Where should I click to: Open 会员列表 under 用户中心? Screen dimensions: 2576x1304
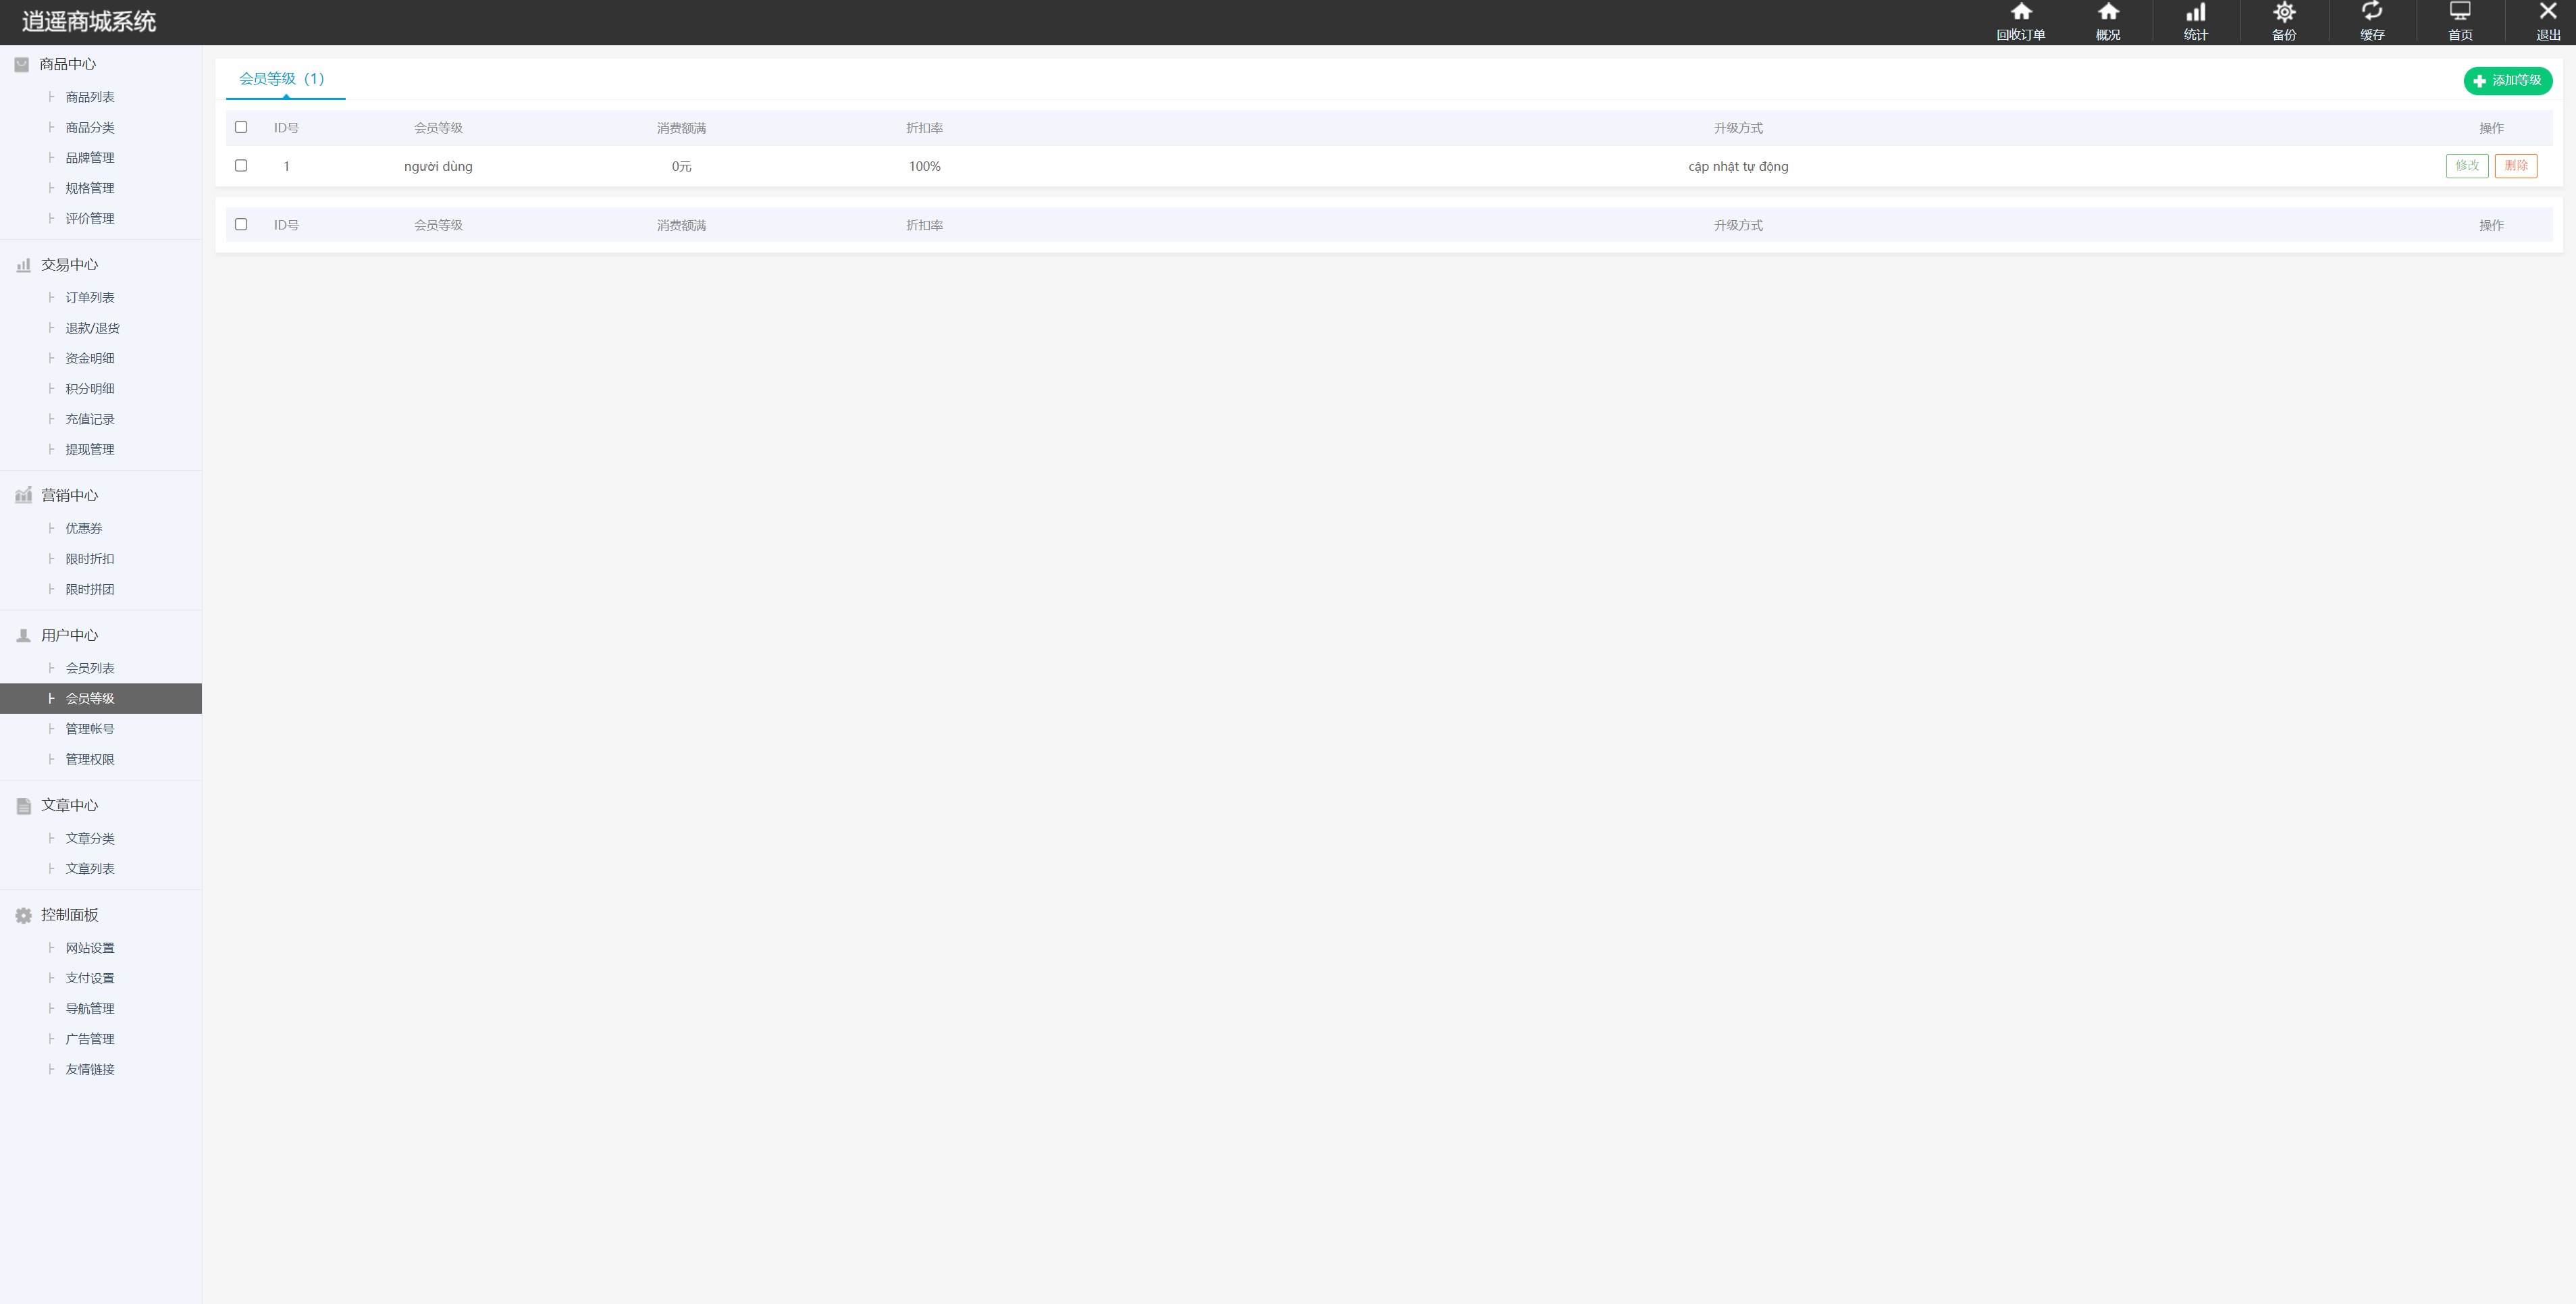click(x=88, y=667)
